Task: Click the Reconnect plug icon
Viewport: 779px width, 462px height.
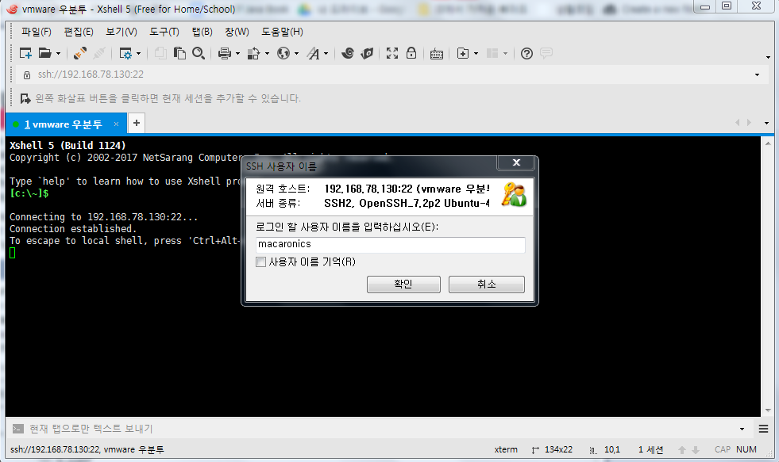Action: [80, 53]
